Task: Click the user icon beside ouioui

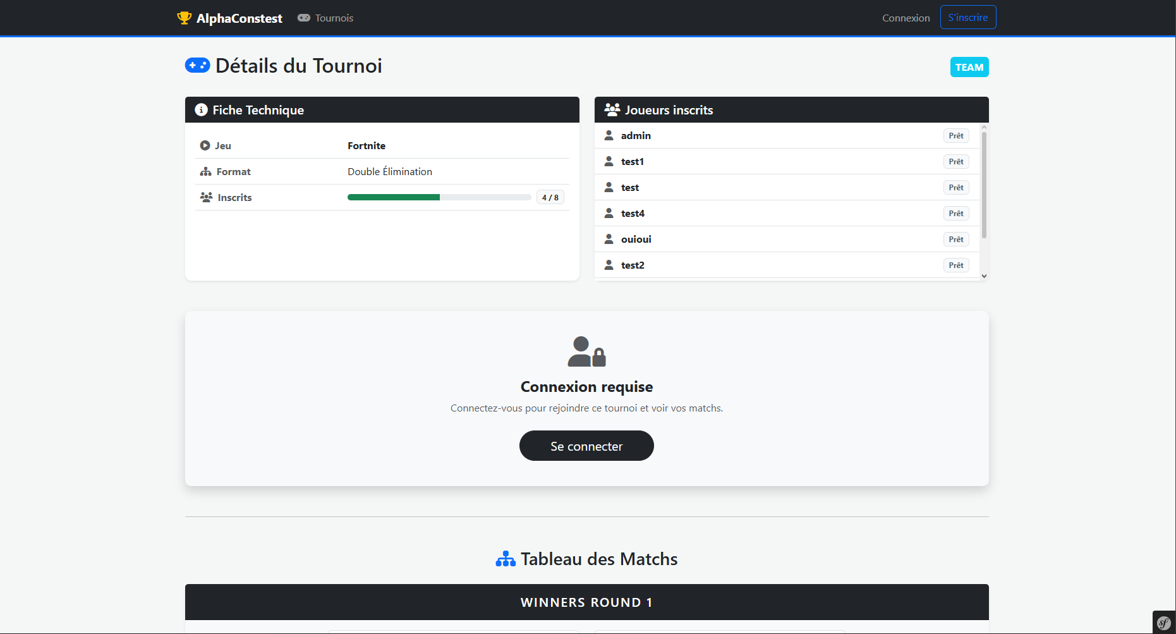Action: coord(609,239)
